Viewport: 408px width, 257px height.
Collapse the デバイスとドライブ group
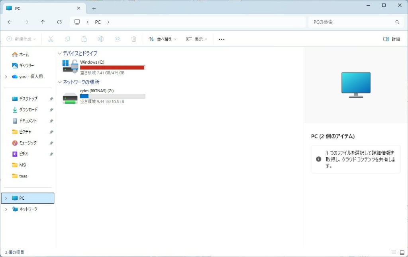pyautogui.click(x=60, y=54)
